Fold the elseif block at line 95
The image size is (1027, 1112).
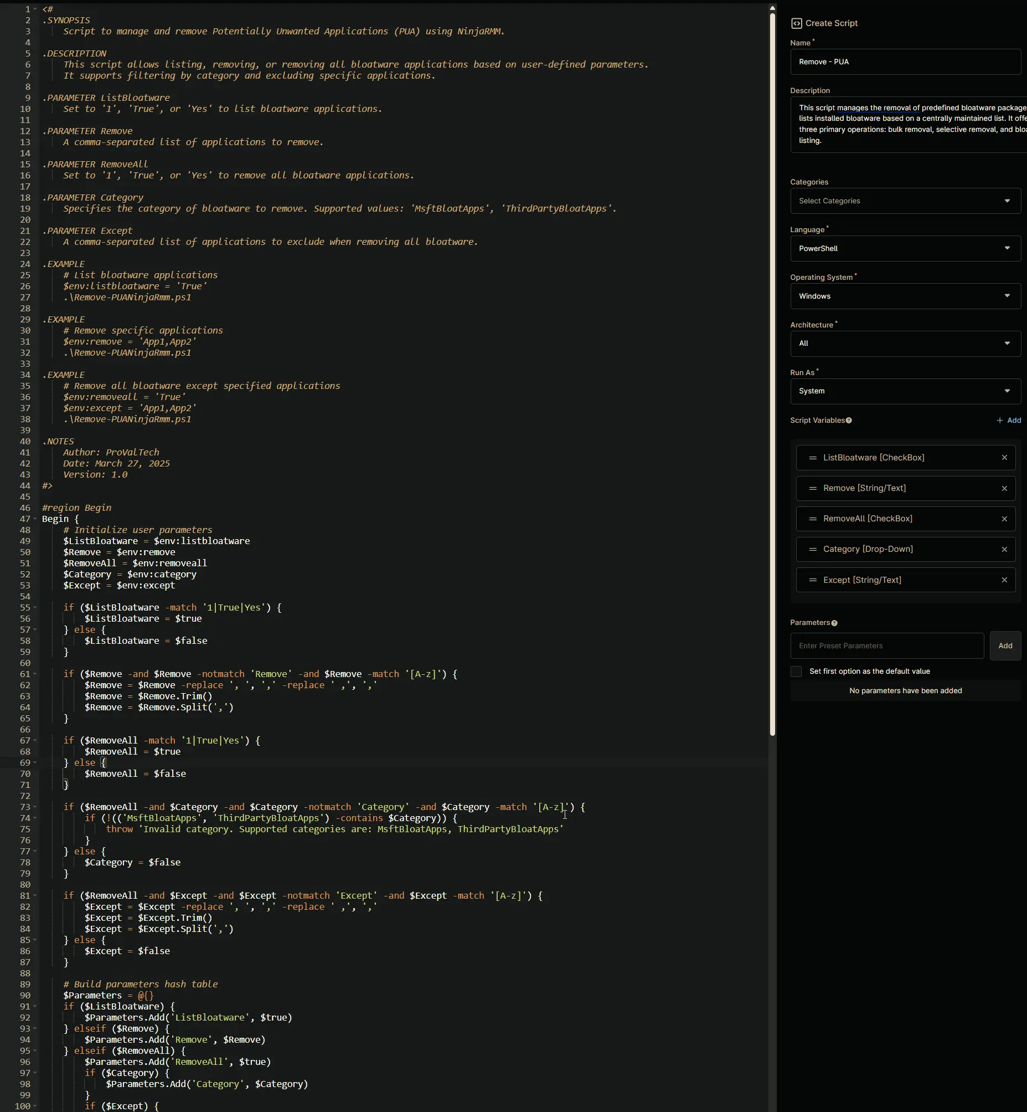pyautogui.click(x=35, y=1051)
